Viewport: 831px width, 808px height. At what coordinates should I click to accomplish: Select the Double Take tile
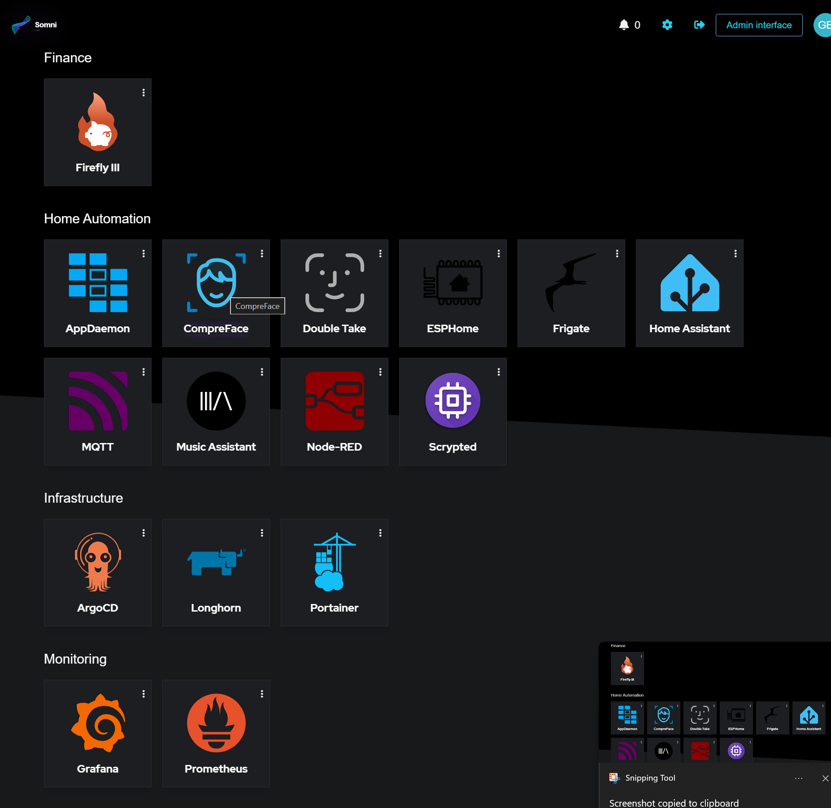tap(334, 291)
